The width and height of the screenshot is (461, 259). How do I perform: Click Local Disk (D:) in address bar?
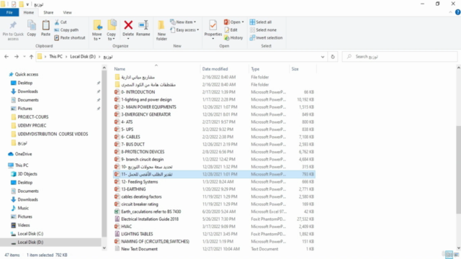click(83, 56)
